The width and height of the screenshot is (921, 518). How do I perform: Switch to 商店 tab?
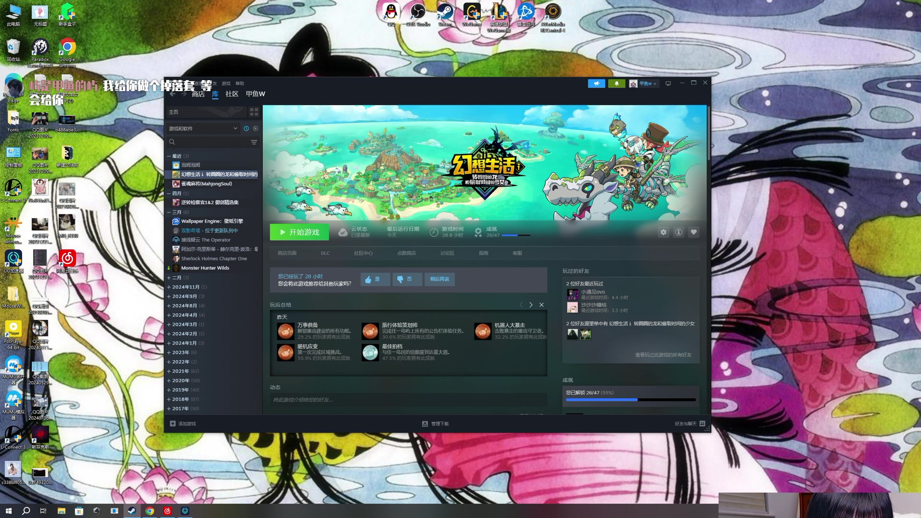tap(198, 94)
